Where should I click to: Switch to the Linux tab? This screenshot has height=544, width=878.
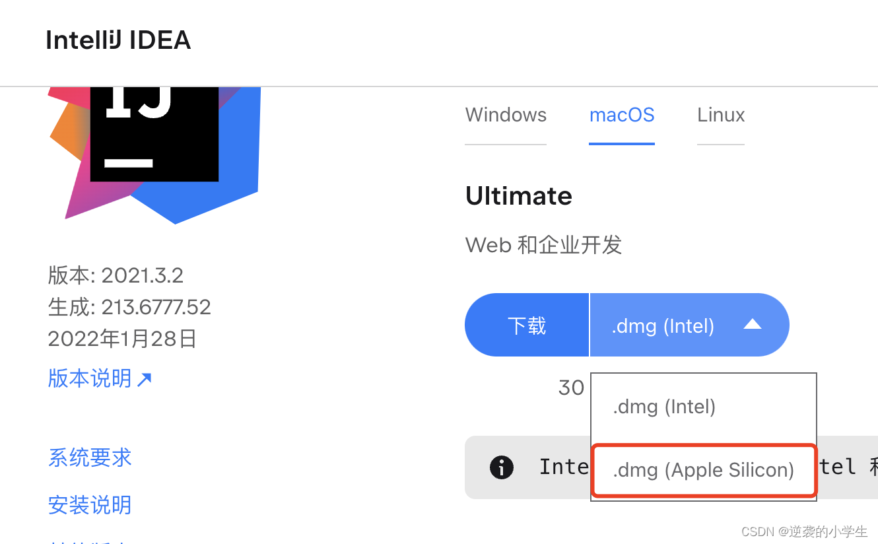coord(721,116)
